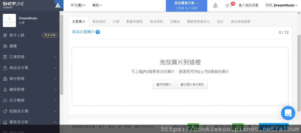Screen dimensions: 301x133
Task: Expand the 庫存管理 chevron
Action: coord(55,79)
